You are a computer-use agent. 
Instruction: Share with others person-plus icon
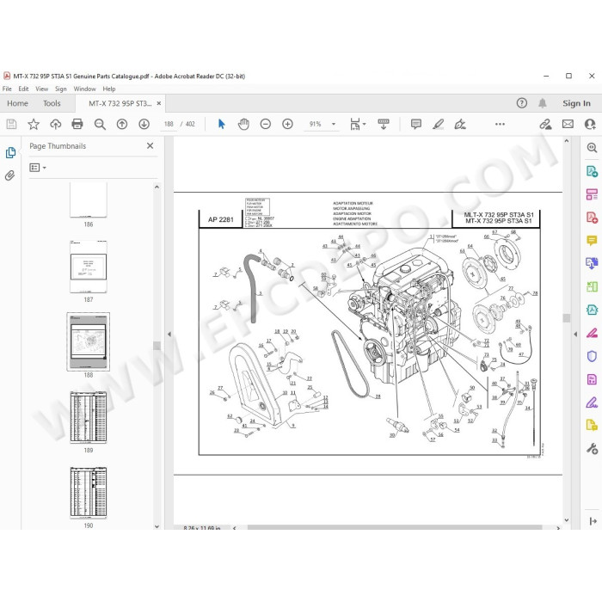590,124
